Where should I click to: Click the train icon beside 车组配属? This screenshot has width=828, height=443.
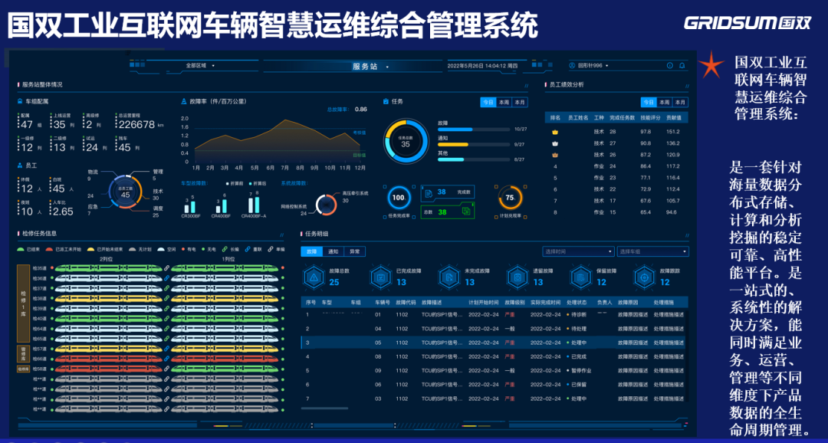tap(20, 101)
